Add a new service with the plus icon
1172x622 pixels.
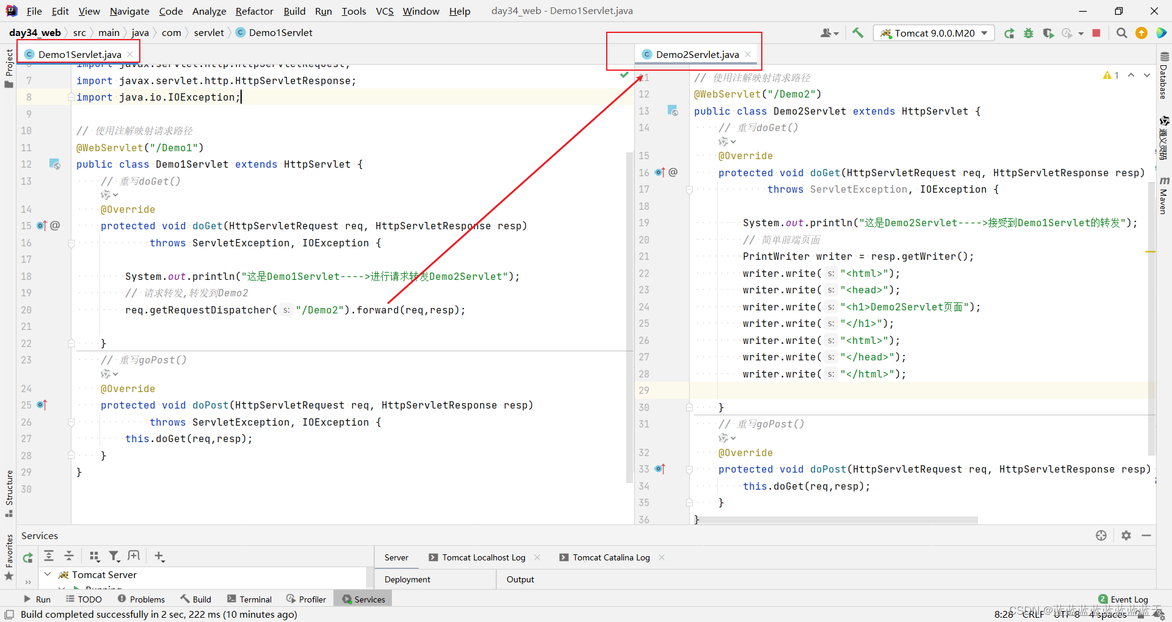[x=159, y=556]
